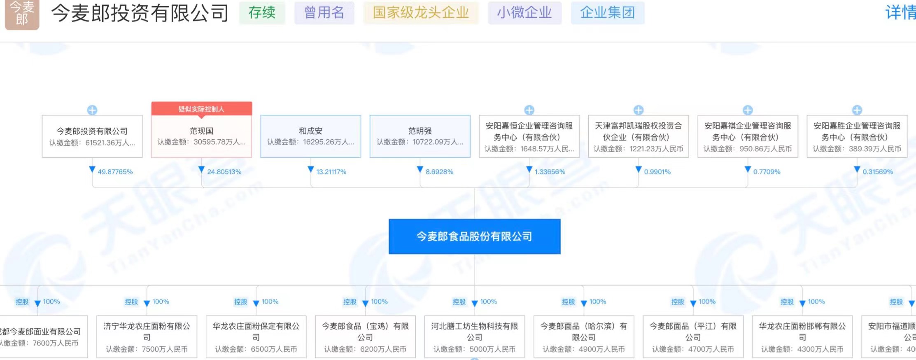Click the 今麦郎 company logo icon
The height and width of the screenshot is (360, 916).
[22, 14]
